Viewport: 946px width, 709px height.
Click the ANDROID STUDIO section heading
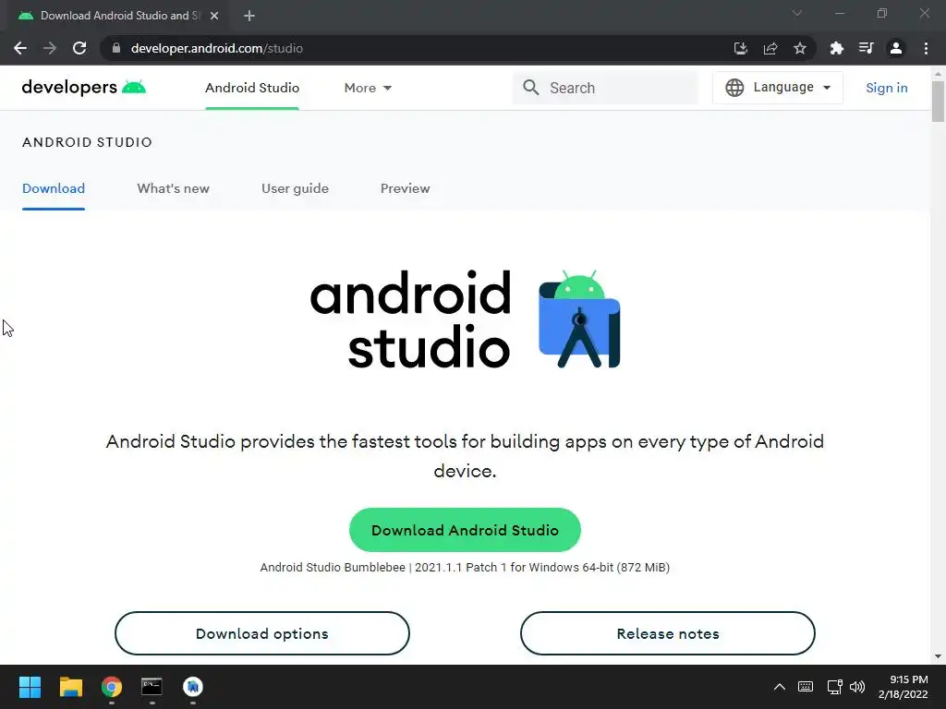click(88, 142)
